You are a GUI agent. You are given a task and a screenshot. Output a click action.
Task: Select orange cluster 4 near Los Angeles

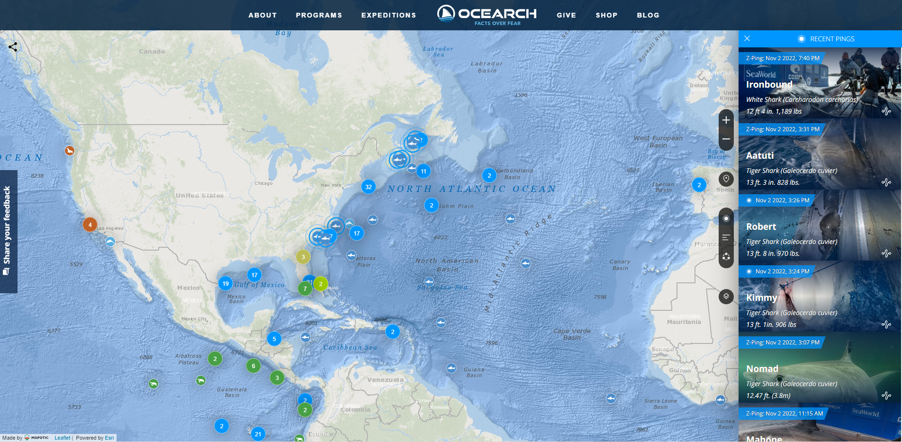(90, 225)
